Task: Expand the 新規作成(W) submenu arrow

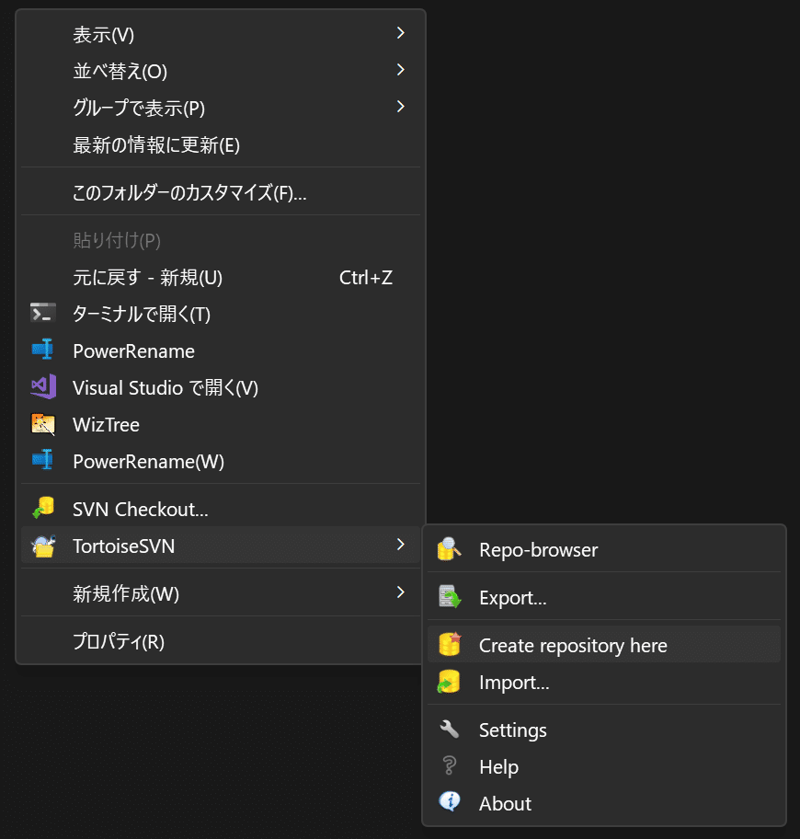Action: click(401, 592)
